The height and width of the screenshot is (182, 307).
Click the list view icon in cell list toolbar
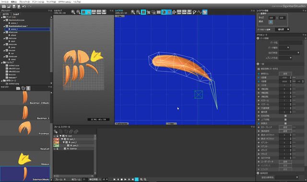[28, 88]
